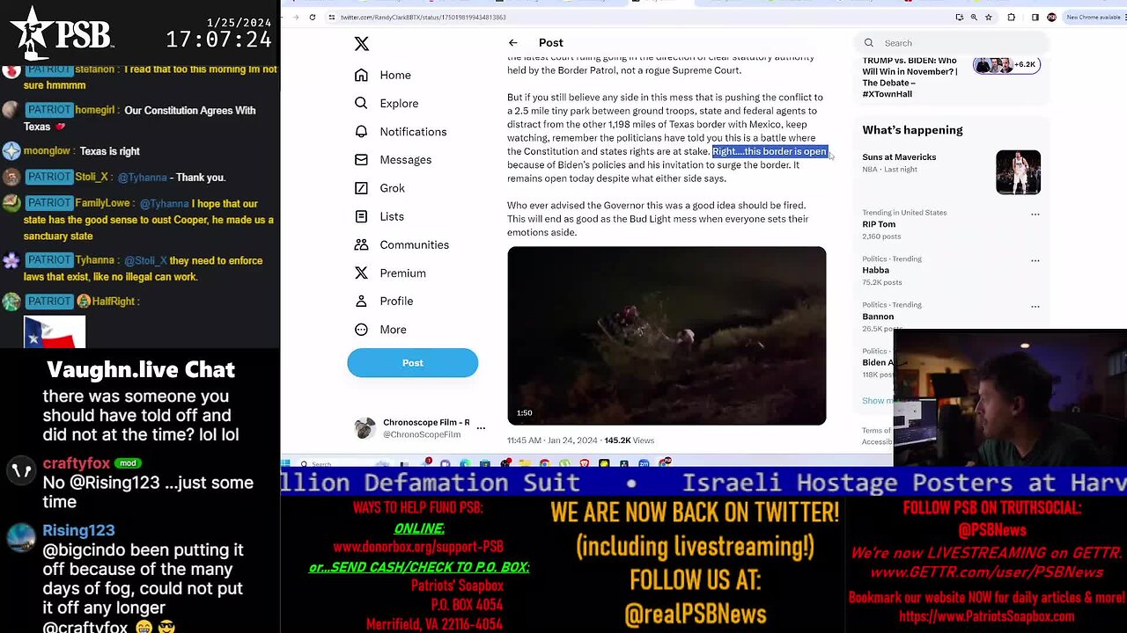
Task: Open Messages envelope in sidebar
Action: click(x=393, y=160)
